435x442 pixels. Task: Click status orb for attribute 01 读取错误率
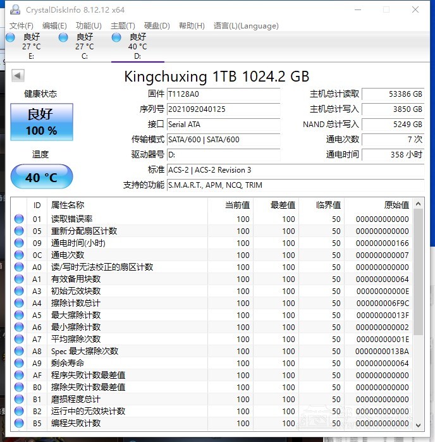click(x=19, y=219)
